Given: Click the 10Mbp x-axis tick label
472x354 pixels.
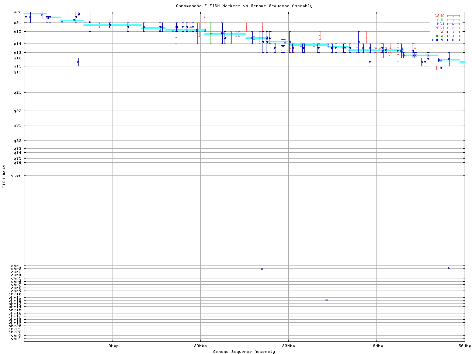Looking at the screenshot, I should pos(112,346).
